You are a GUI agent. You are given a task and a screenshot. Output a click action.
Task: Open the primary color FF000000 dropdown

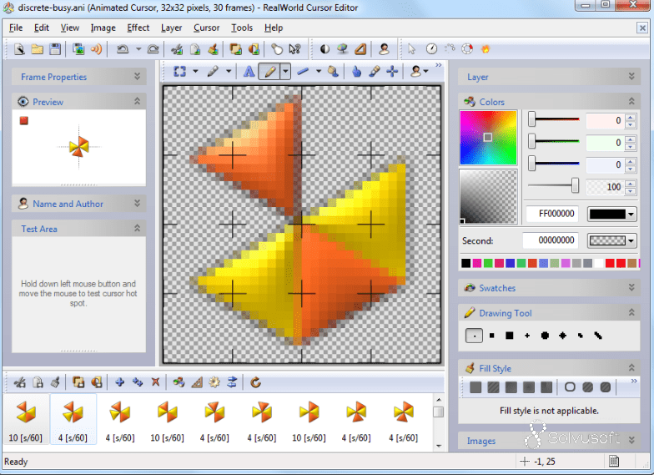pyautogui.click(x=631, y=214)
